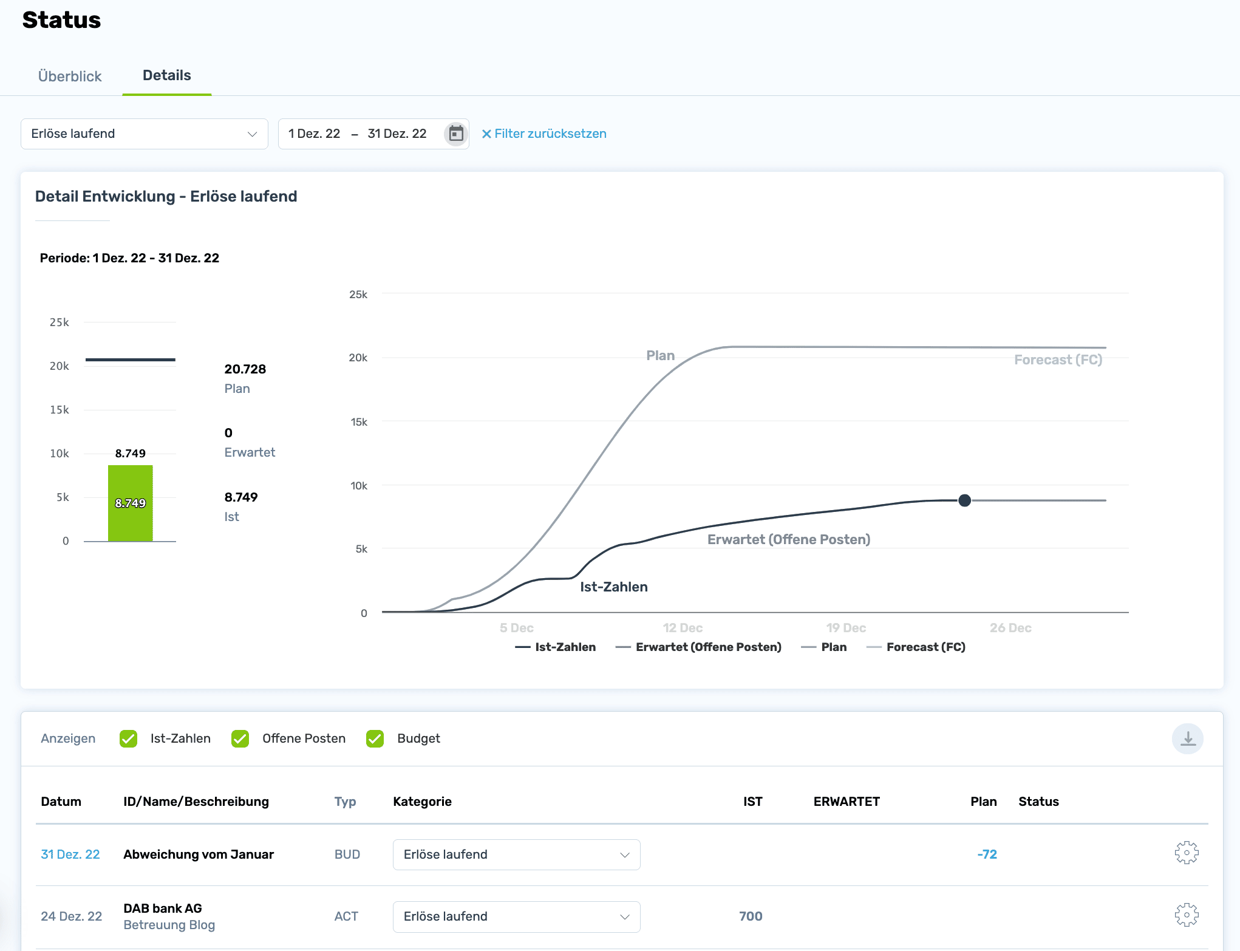The width and height of the screenshot is (1240, 951).
Task: Expand category dropdown in DAB bank AG row
Action: [516, 916]
